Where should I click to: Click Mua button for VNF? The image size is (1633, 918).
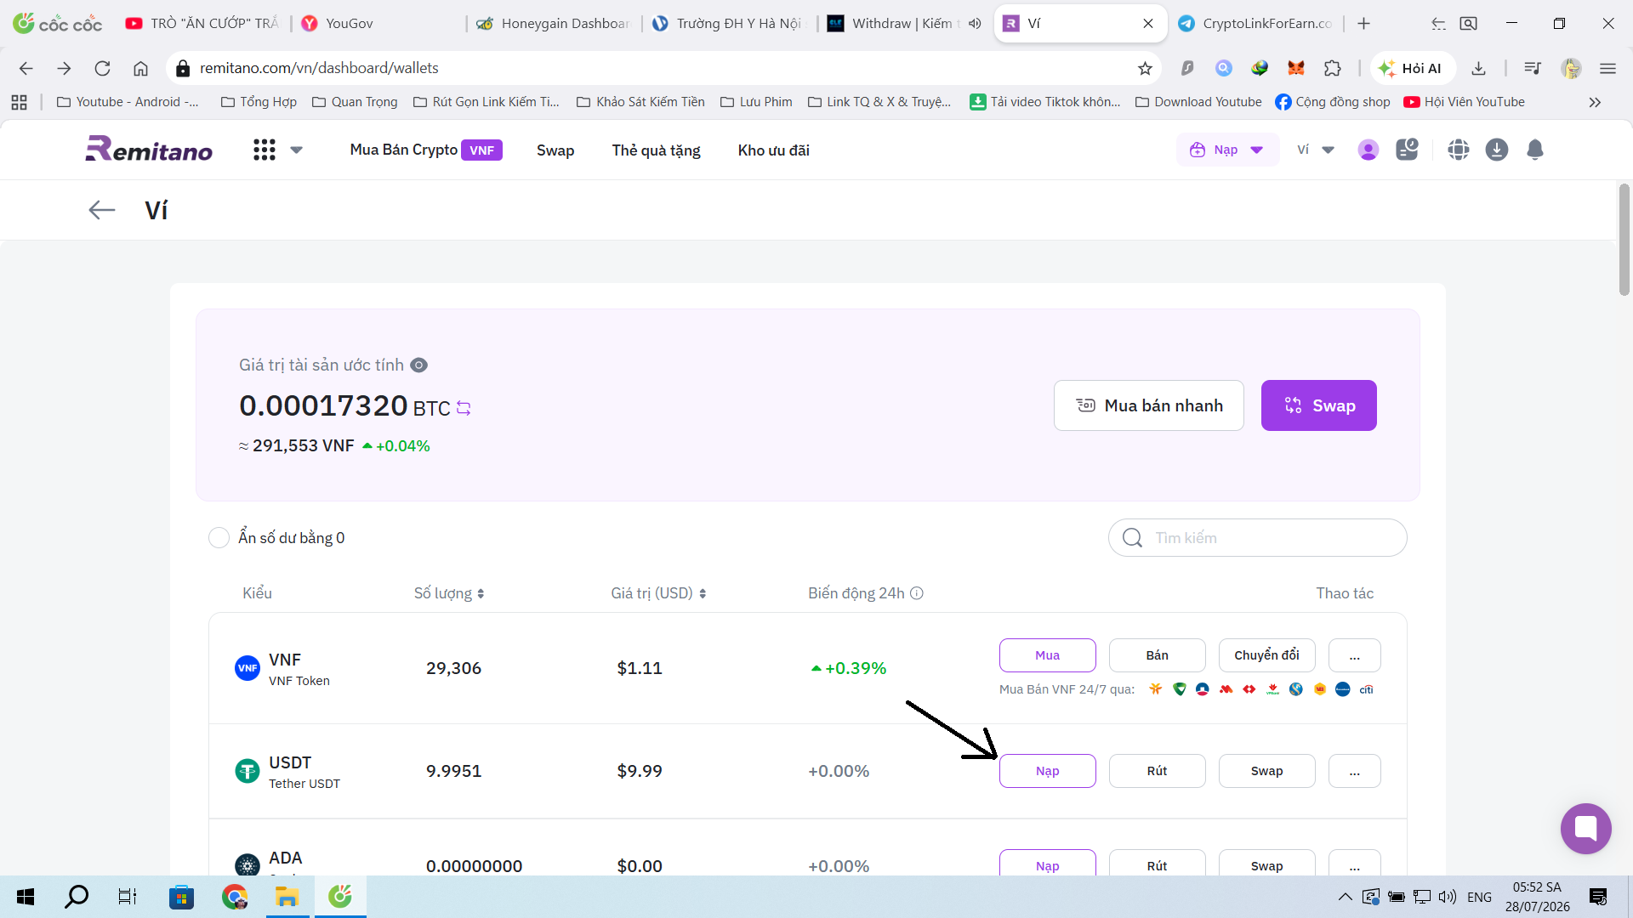click(1048, 655)
